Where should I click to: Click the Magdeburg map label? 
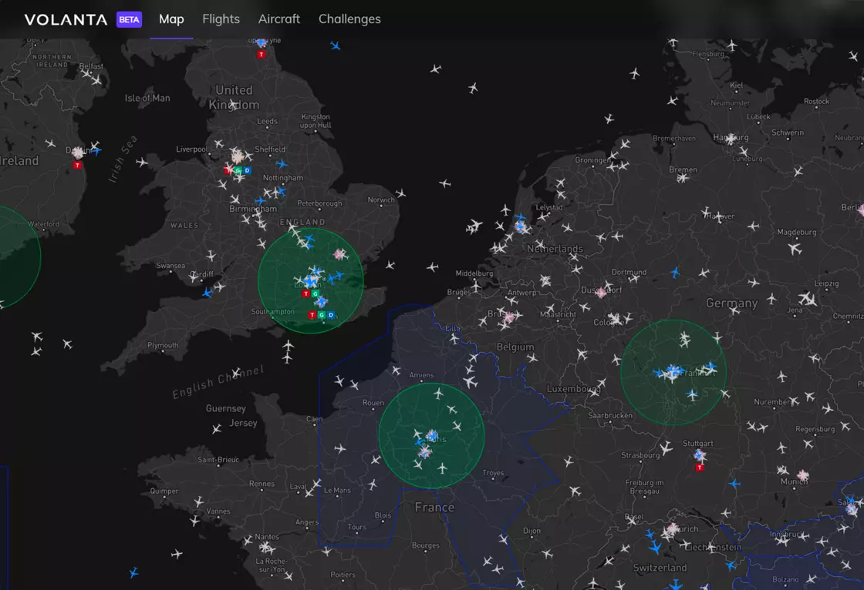tap(797, 233)
